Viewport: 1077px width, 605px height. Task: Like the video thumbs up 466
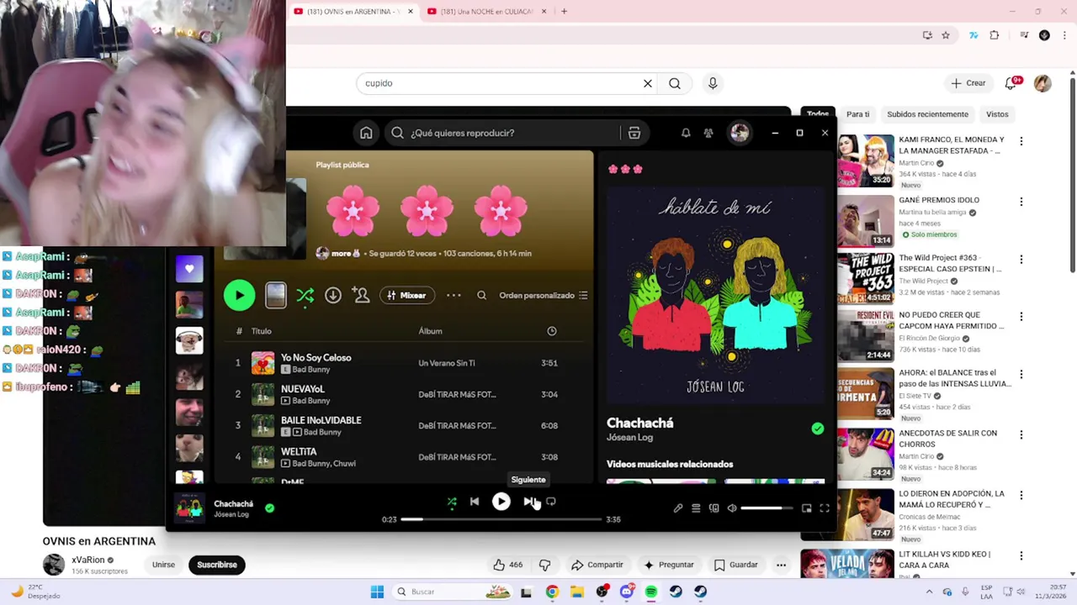(508, 565)
